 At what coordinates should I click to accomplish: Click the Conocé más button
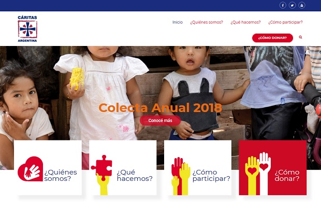pyautogui.click(x=160, y=120)
